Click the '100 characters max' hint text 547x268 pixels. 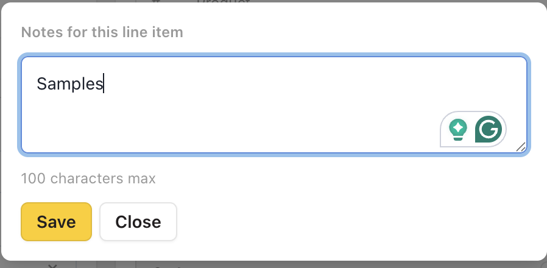88,178
